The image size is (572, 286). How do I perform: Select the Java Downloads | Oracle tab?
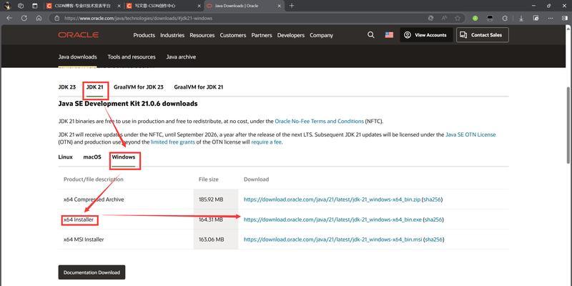point(244,6)
